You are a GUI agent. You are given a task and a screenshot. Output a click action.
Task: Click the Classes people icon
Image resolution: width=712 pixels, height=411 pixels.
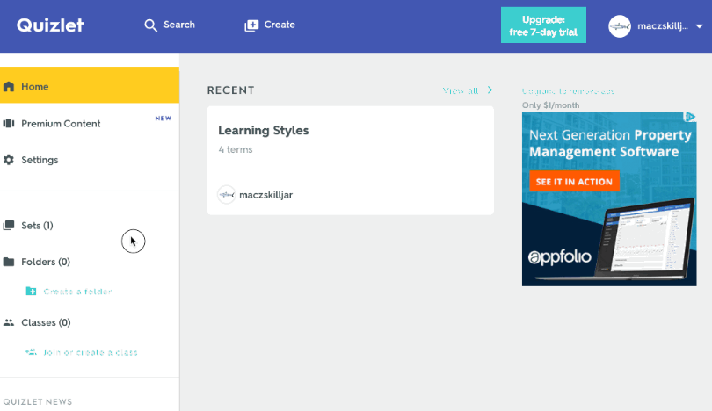9,323
